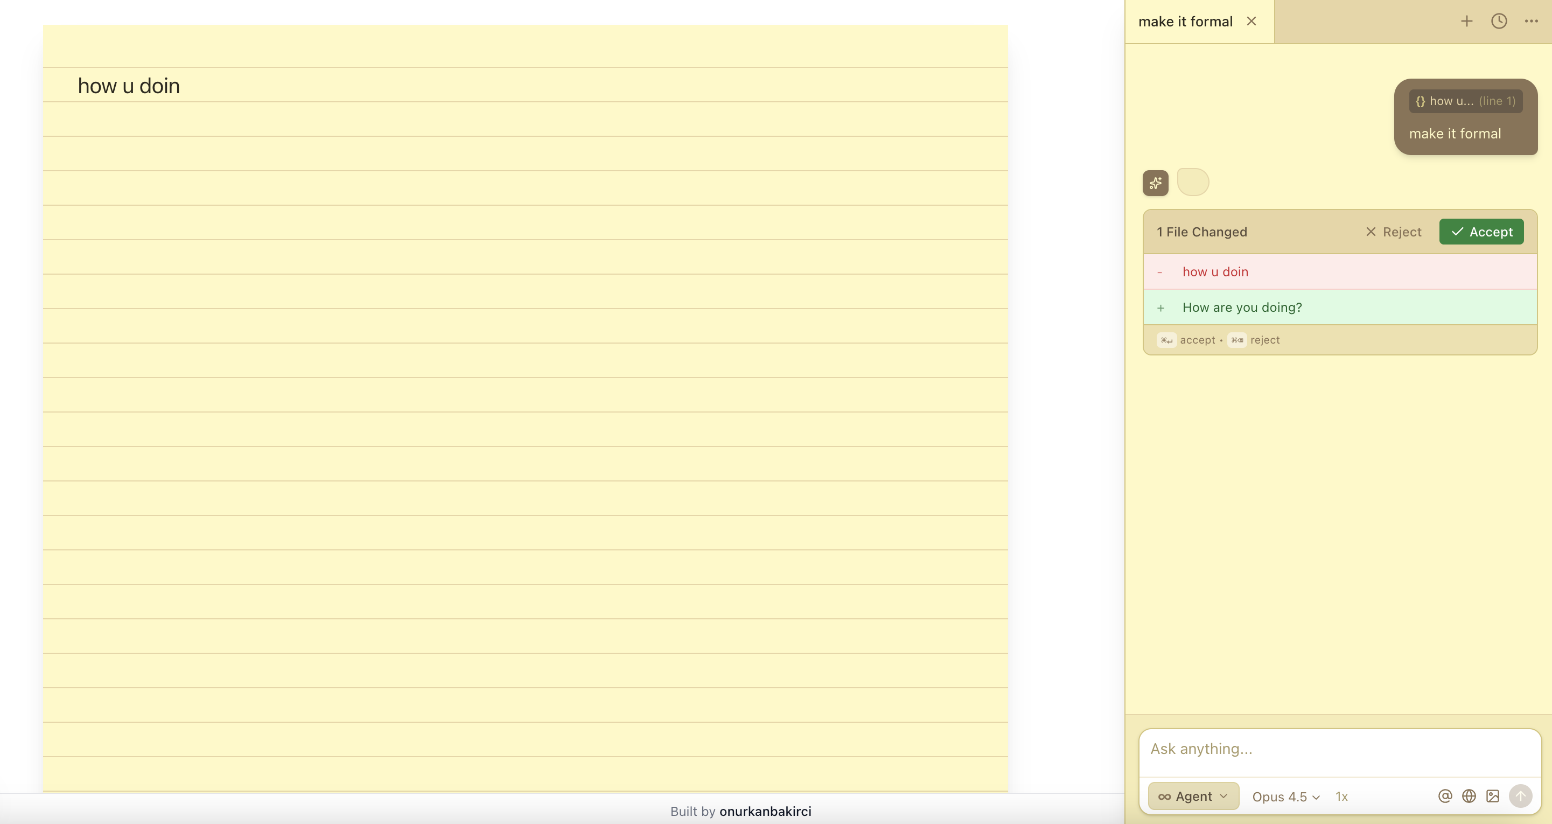Click the @ mention icon

pyautogui.click(x=1445, y=795)
